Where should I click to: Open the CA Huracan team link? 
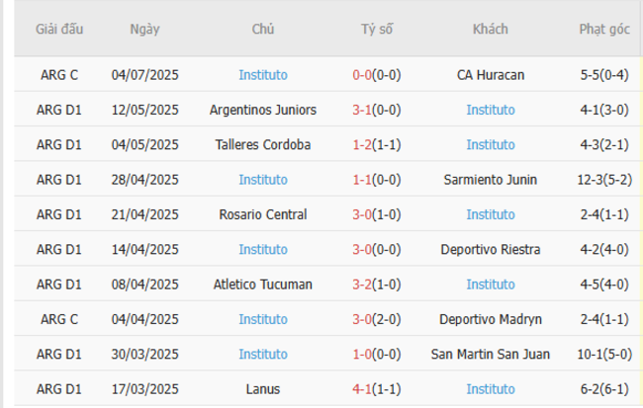tap(491, 74)
